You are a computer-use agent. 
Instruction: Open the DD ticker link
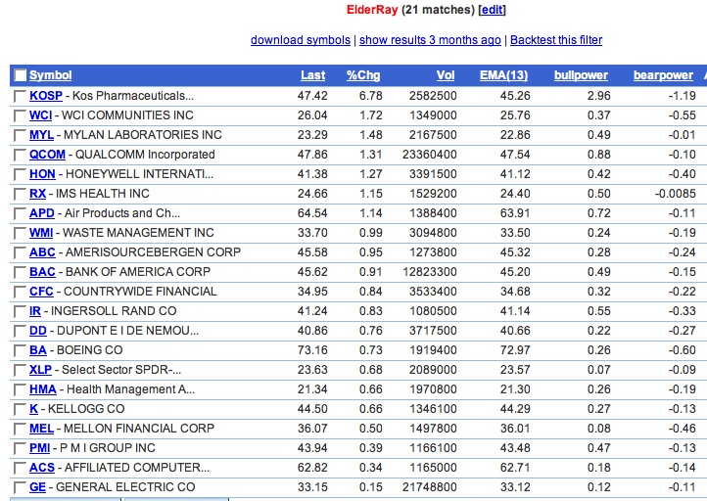coord(38,331)
